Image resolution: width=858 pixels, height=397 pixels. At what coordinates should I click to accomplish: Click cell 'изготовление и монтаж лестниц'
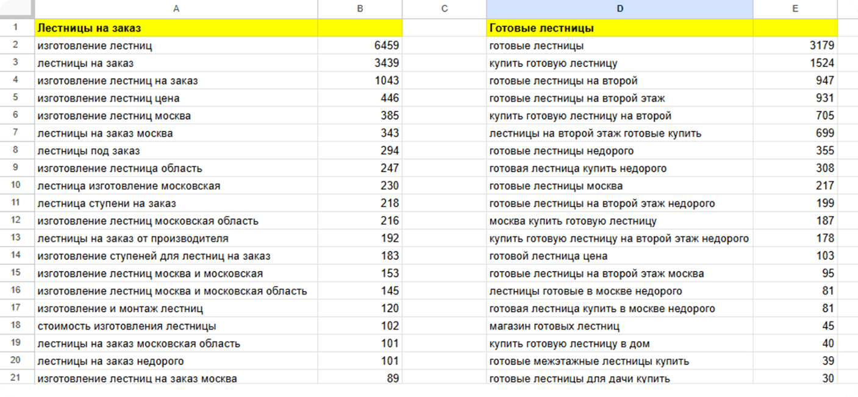pyautogui.click(x=176, y=308)
